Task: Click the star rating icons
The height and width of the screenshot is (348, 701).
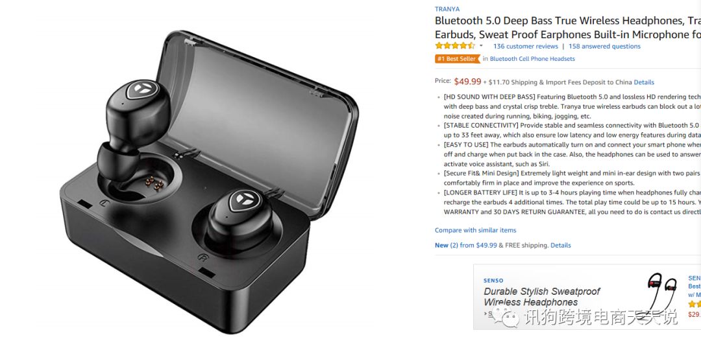Action: 454,45
